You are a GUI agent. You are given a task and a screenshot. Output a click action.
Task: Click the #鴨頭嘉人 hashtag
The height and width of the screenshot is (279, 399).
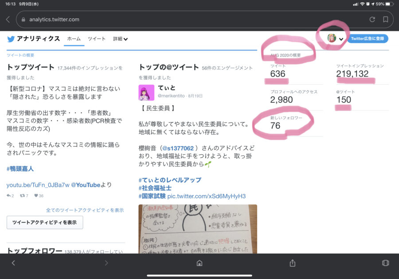tap(20, 169)
